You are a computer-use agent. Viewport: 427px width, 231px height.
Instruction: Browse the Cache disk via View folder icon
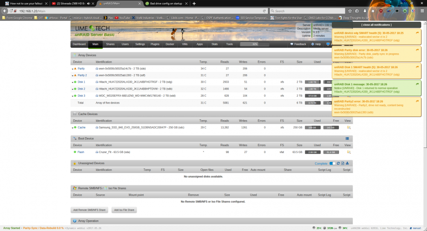click(x=348, y=127)
